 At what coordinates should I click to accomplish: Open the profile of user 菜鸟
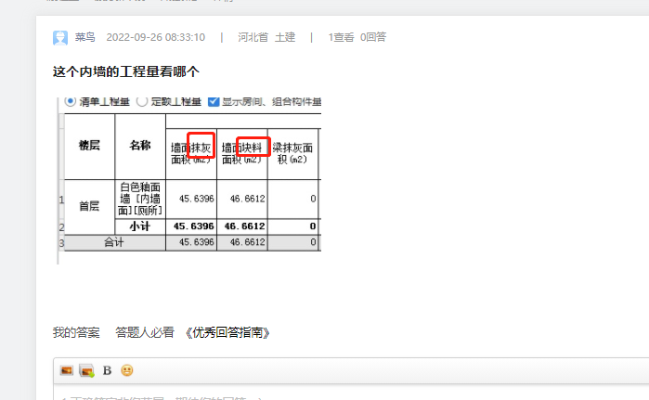[x=84, y=37]
